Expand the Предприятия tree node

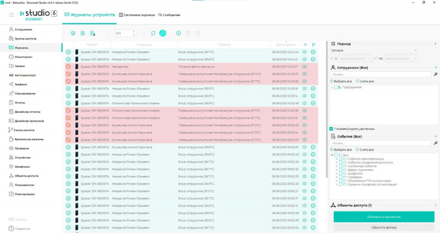(x=332, y=88)
